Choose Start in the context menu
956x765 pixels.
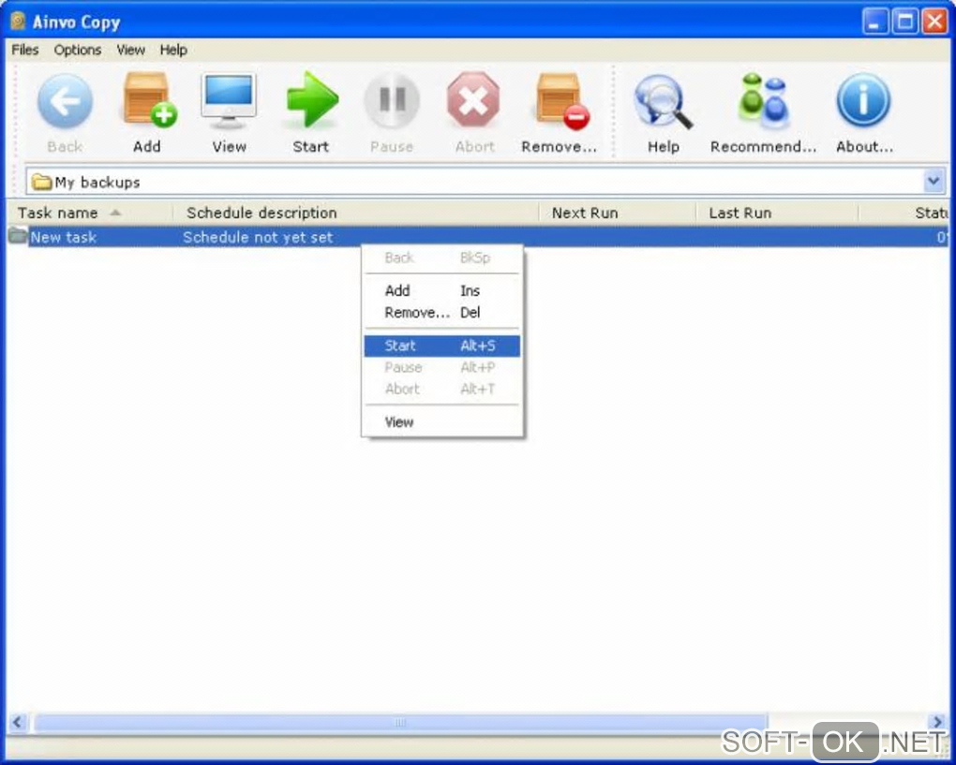[442, 346]
